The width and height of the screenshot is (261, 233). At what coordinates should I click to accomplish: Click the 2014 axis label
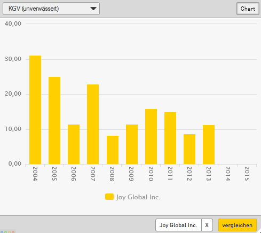coord(228,174)
